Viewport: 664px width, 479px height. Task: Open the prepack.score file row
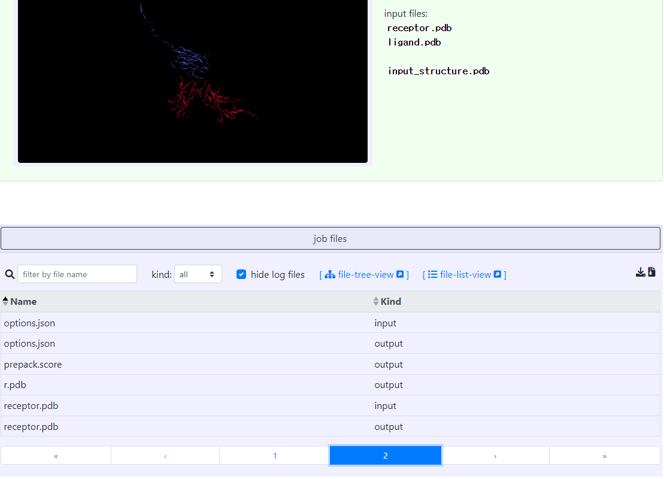pyautogui.click(x=33, y=365)
